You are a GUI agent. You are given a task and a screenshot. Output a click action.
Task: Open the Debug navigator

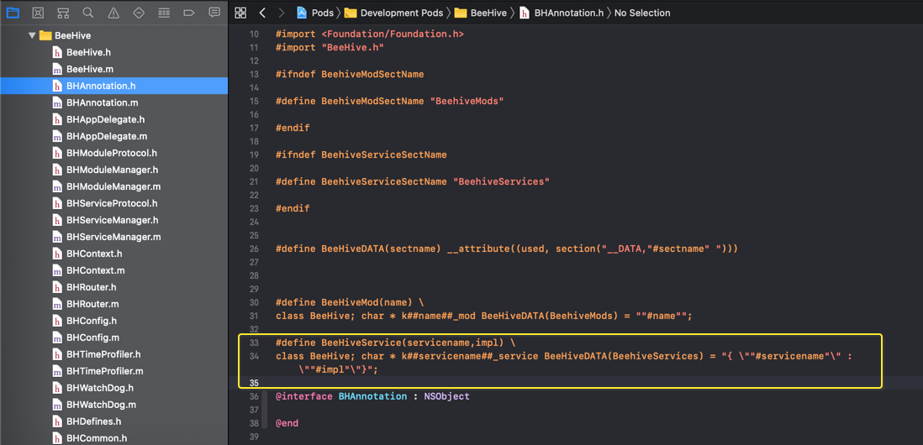point(164,13)
